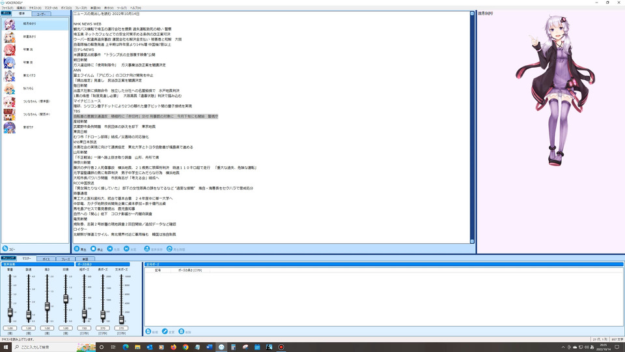Click the text editor scroll-up arrow
This screenshot has height=352, width=625.
[x=473, y=14]
